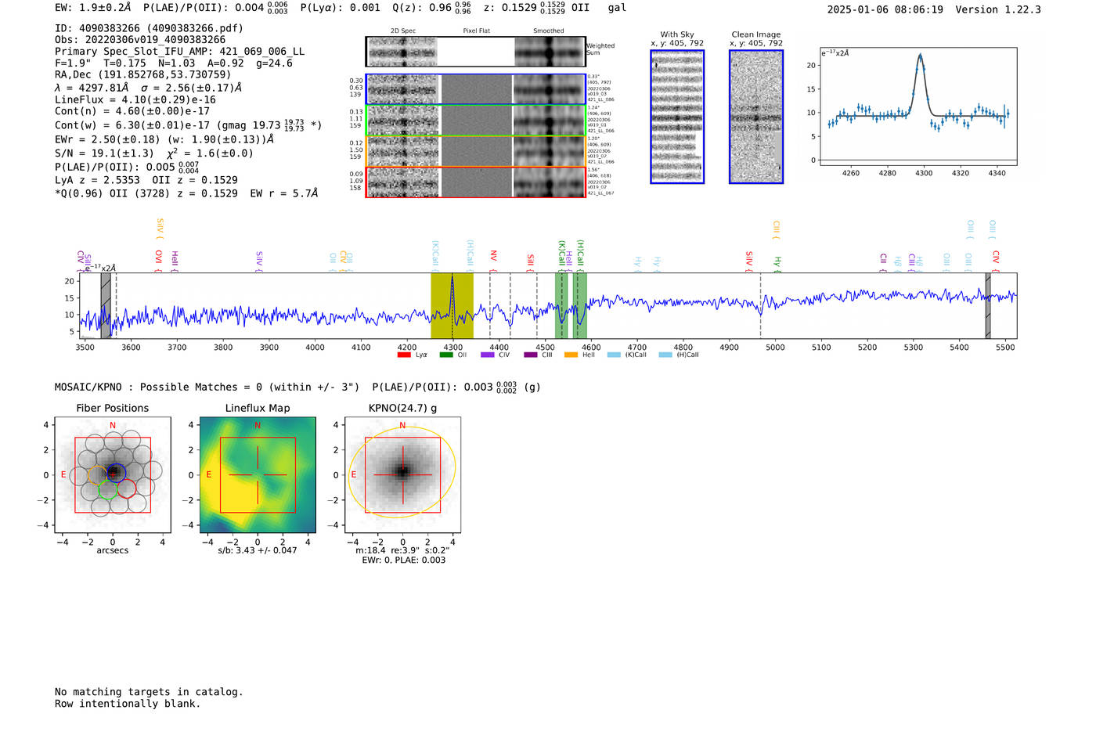The width and height of the screenshot is (1096, 746).
Task: Click the orange HeII legend swatch
Action: (571, 355)
